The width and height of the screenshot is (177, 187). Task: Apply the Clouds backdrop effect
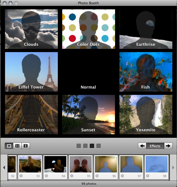(31, 29)
